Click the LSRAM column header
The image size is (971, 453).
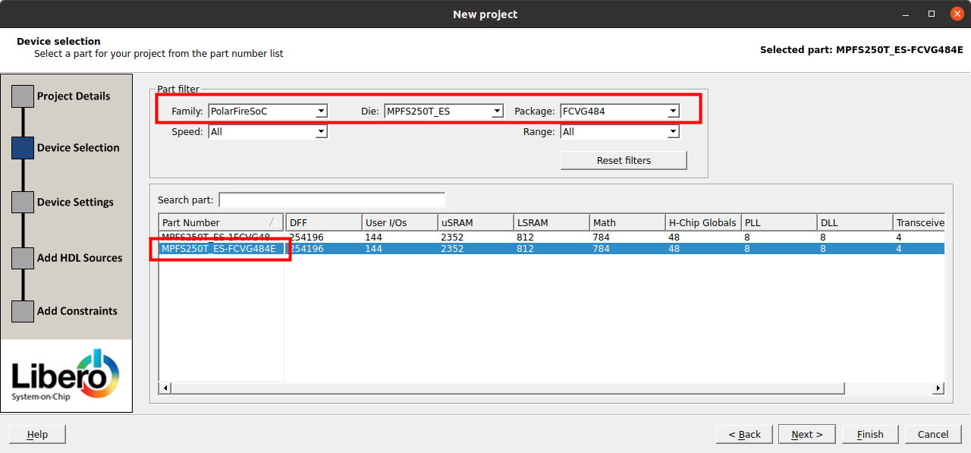click(x=551, y=222)
